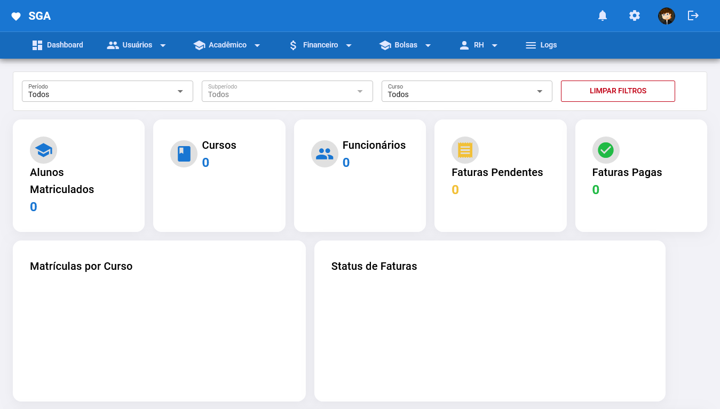Click the people icon on Funcionários card

325,154
